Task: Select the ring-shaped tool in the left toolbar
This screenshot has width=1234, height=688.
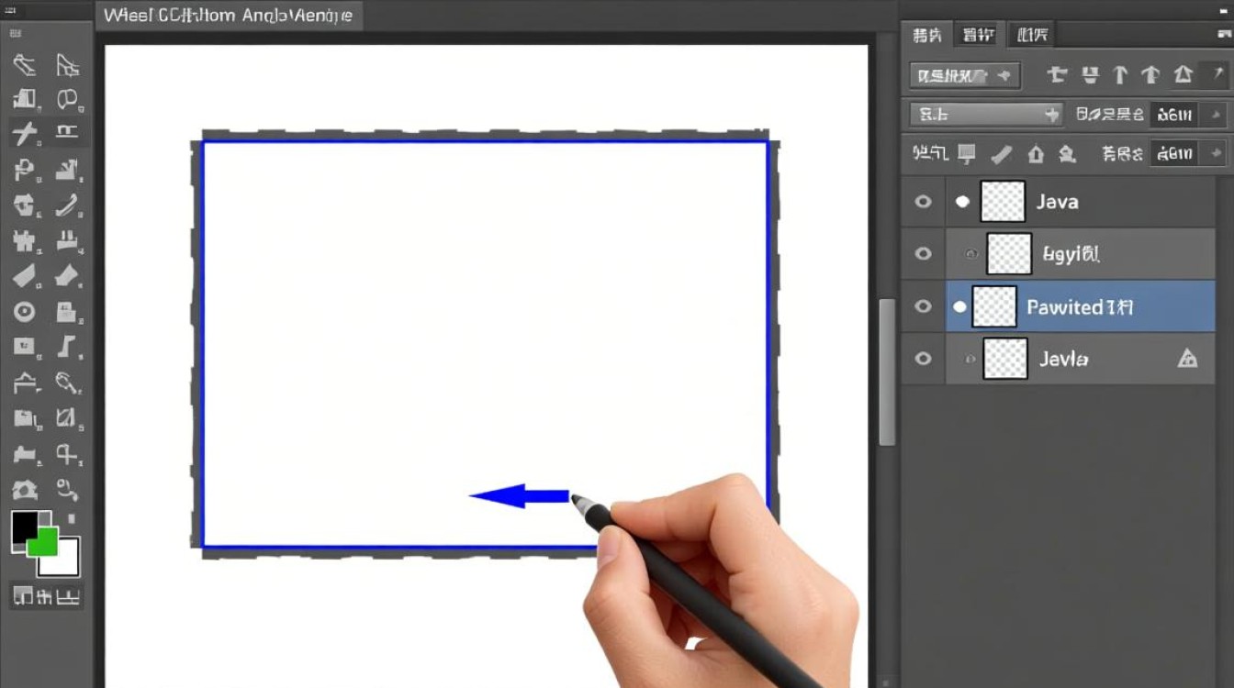Action: (25, 312)
